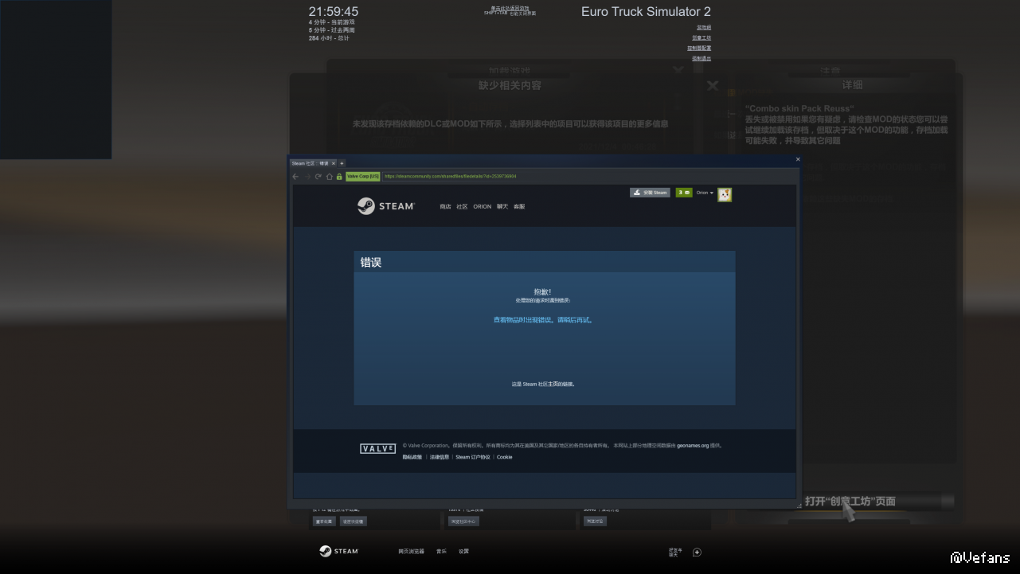
Task: Open the ORION profile menu item
Action: 483,207
